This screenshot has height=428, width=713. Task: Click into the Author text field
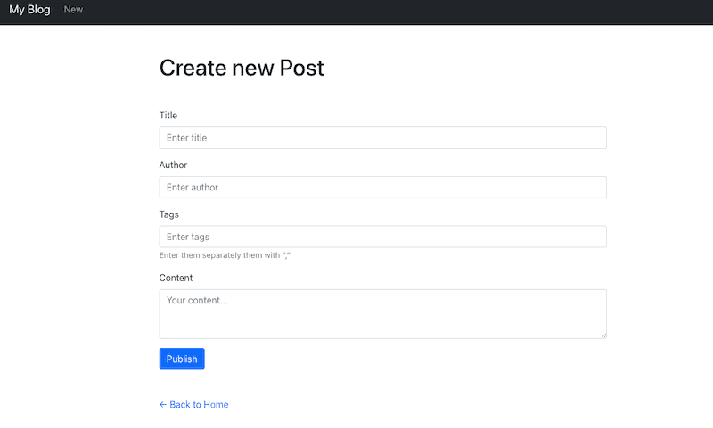[x=382, y=188]
